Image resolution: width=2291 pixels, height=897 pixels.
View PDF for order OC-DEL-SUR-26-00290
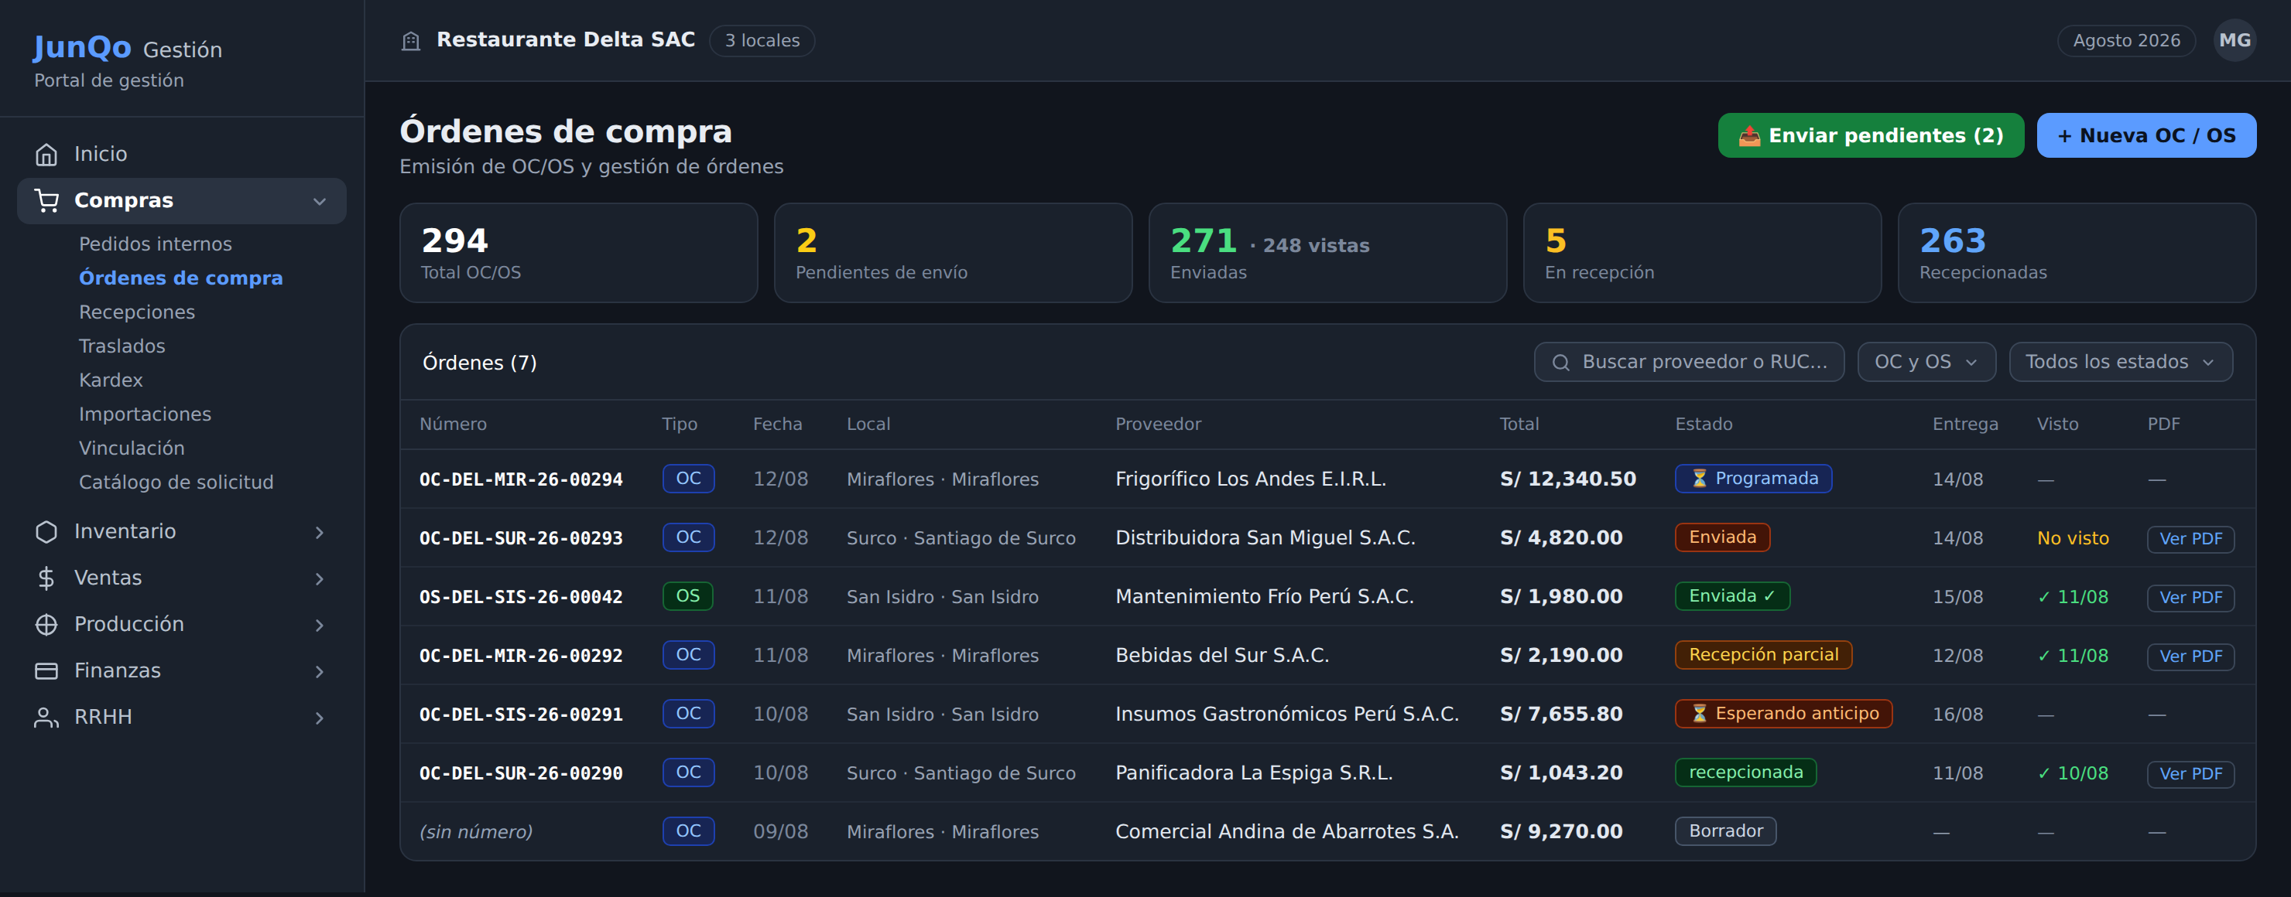pos(2190,773)
